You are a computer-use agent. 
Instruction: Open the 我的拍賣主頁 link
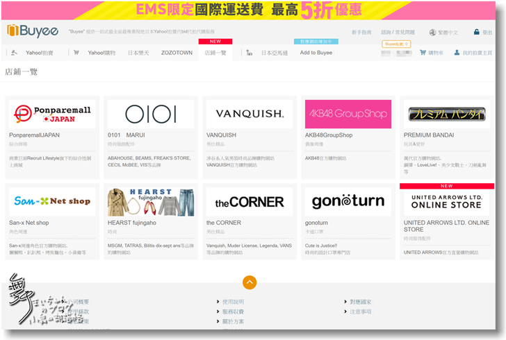478,53
